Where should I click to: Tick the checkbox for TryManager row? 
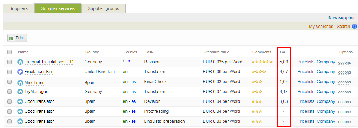(x=10, y=92)
